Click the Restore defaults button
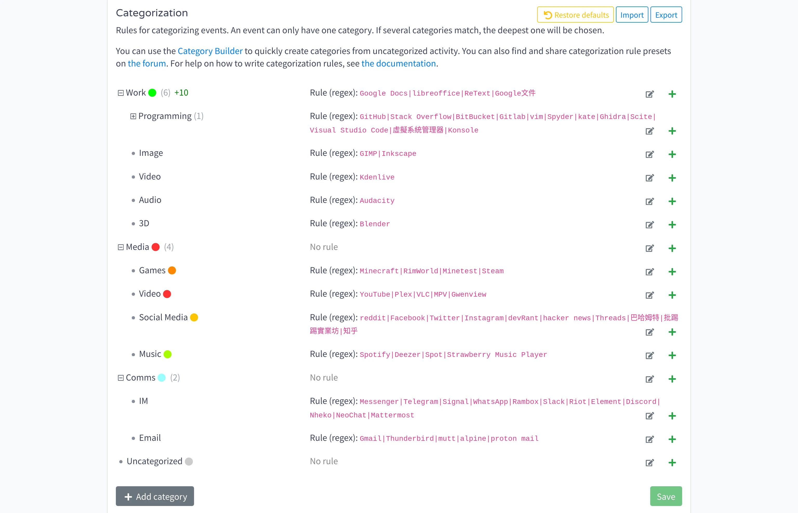This screenshot has height=513, width=798. point(575,15)
